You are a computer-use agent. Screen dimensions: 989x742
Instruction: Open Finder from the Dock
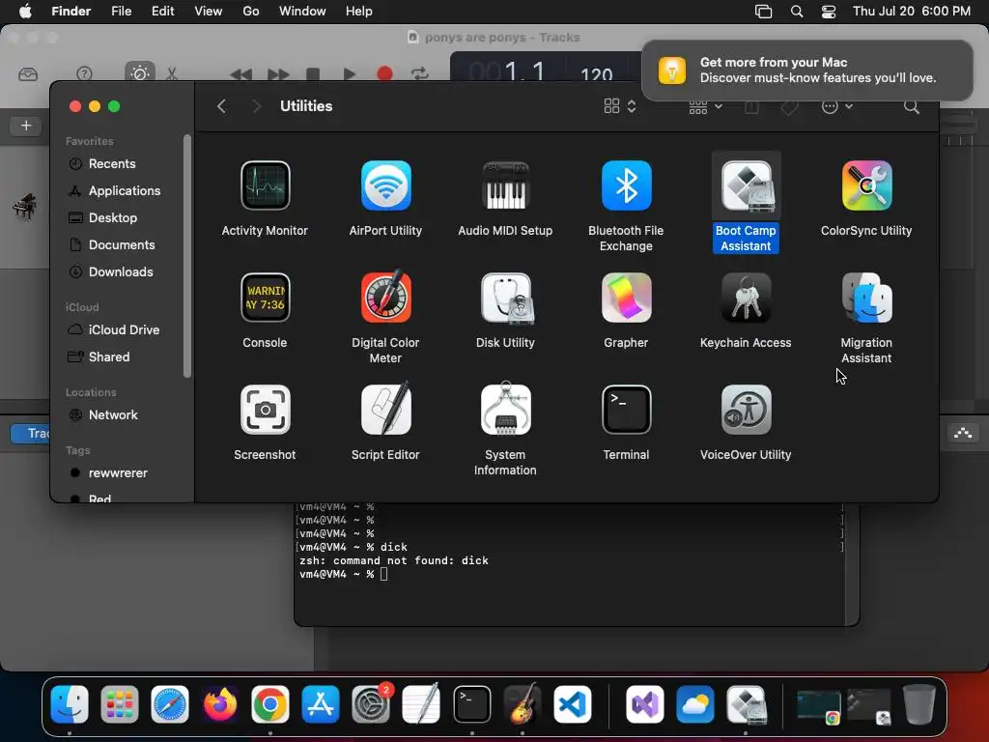(70, 704)
